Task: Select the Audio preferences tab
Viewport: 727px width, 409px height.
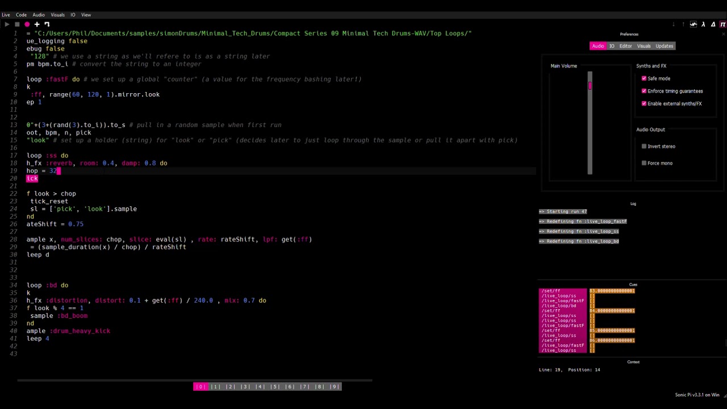Action: pos(598,46)
